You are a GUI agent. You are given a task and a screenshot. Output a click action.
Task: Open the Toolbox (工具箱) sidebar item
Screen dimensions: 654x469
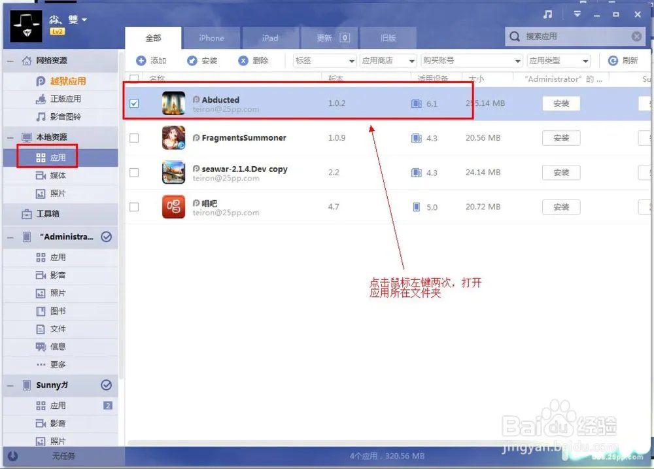pos(48,214)
